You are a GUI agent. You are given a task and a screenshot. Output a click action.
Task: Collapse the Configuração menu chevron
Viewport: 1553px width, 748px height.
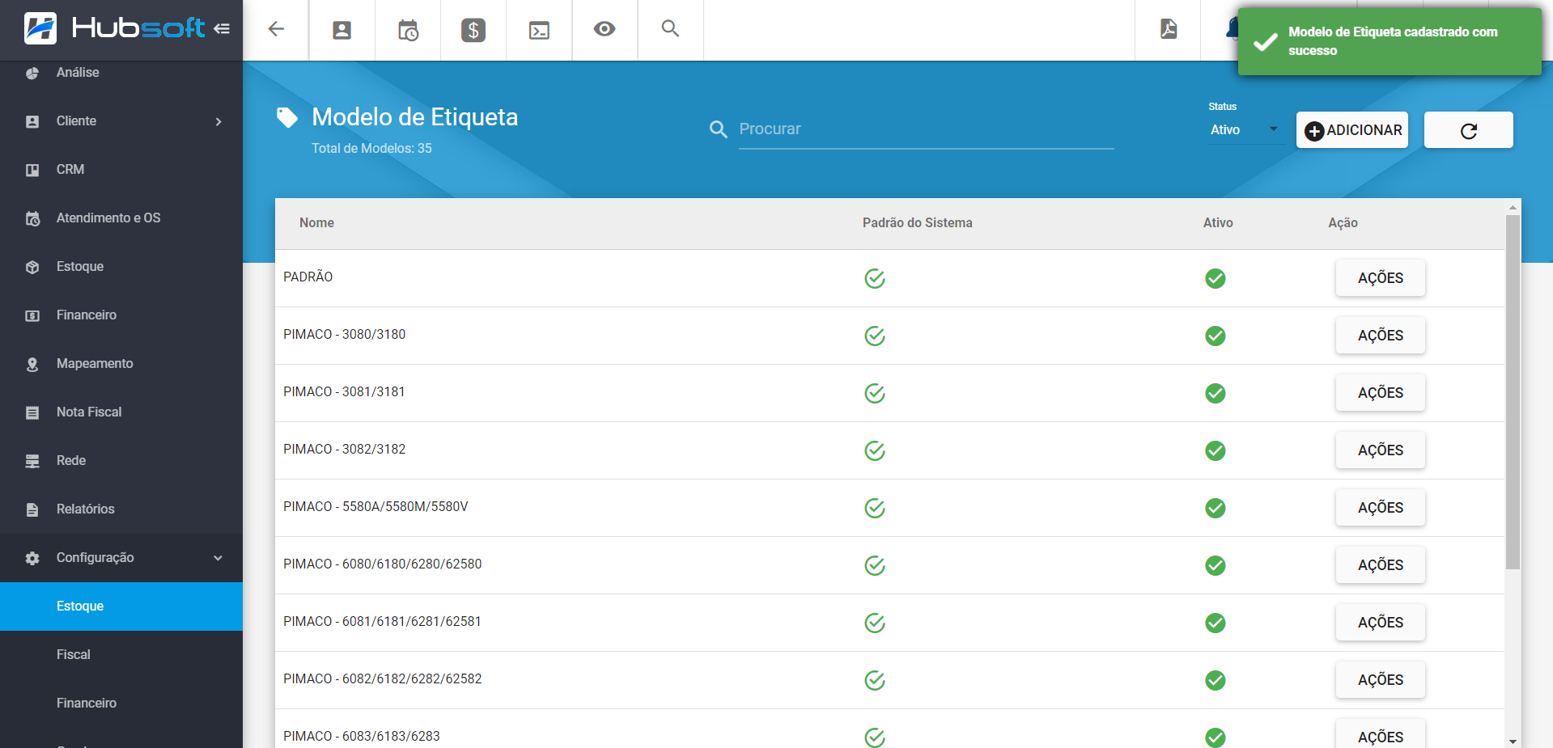[218, 558]
